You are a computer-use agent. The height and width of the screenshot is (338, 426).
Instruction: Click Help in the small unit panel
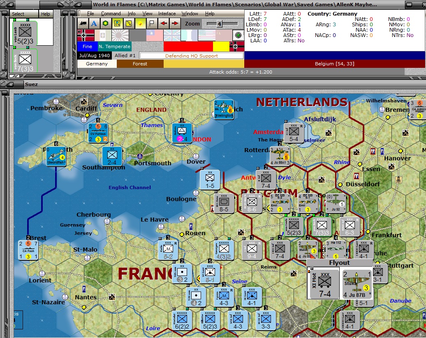coord(45,14)
